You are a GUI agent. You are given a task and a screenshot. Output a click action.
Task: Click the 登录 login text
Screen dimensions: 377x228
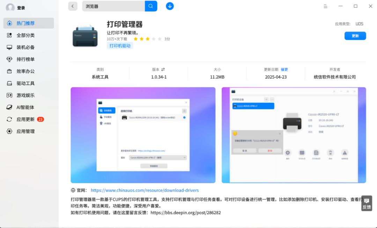point(21,8)
